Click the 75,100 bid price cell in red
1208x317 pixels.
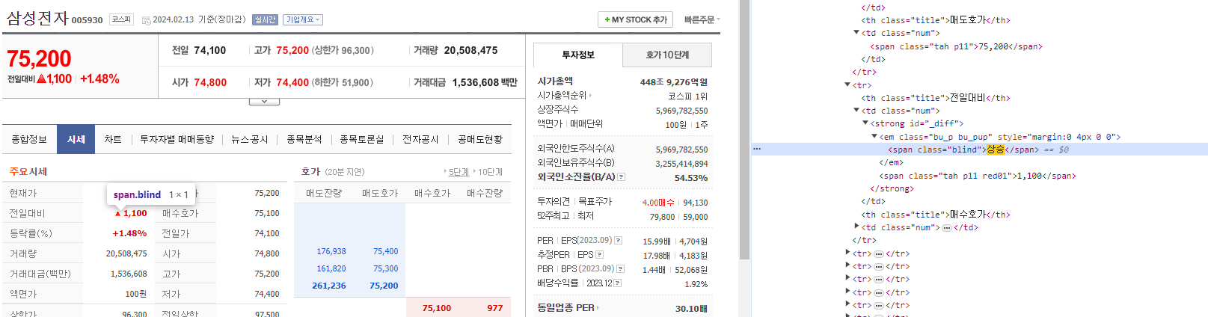tap(437, 308)
